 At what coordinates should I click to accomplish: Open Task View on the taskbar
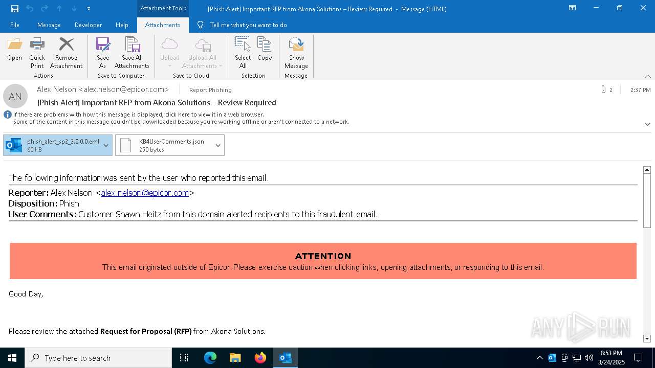(184, 358)
